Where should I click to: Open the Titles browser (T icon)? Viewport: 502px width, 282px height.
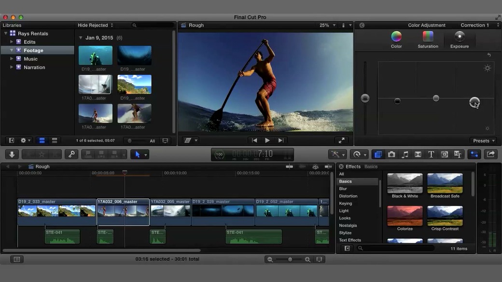coord(431,154)
